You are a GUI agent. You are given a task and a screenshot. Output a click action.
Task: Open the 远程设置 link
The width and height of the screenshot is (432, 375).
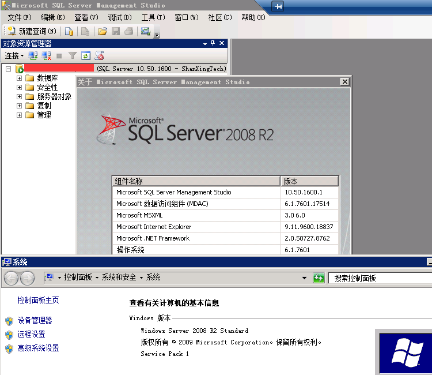pos(32,334)
